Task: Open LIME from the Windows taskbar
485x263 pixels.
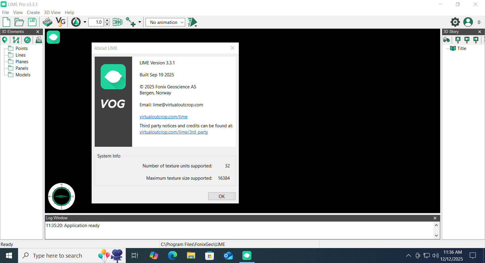Action: (x=247, y=256)
